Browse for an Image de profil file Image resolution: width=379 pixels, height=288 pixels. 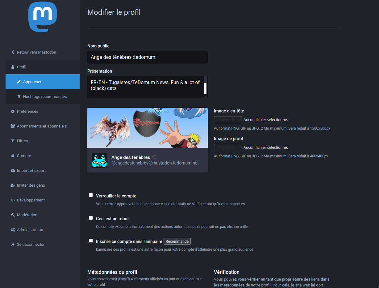tap(228, 148)
